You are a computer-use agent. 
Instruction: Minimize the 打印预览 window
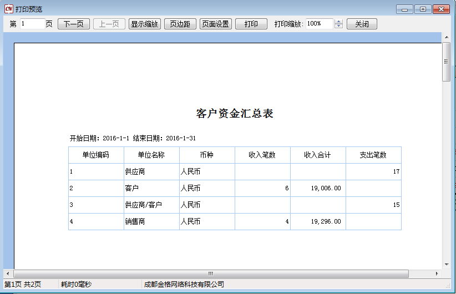click(406, 9)
